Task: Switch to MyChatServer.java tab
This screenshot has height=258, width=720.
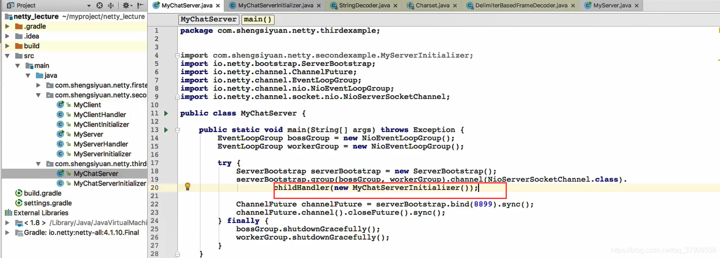Action: [x=187, y=6]
